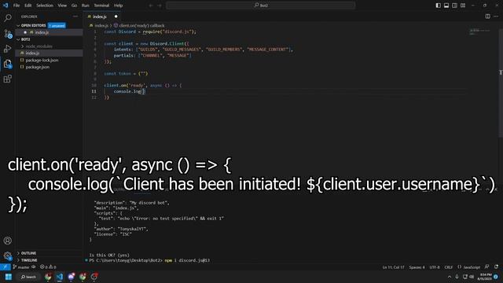Viewport: 503px width, 283px height.
Task: Click the Explorer panel more actions ellipsis
Action: pyautogui.click(x=75, y=17)
